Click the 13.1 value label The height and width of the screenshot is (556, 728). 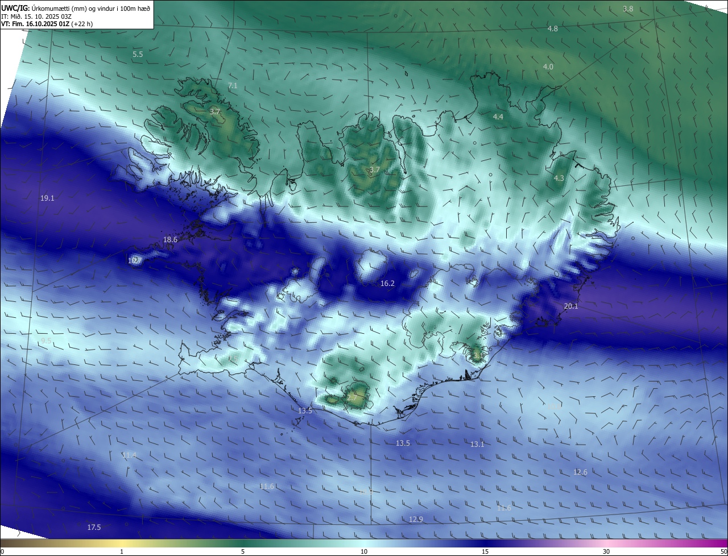pyautogui.click(x=477, y=444)
